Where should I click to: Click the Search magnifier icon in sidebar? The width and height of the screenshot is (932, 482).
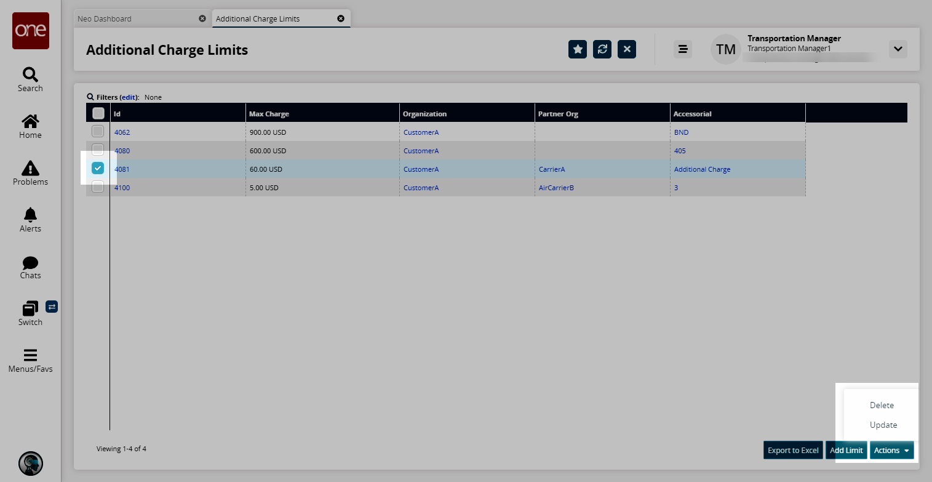click(x=30, y=74)
